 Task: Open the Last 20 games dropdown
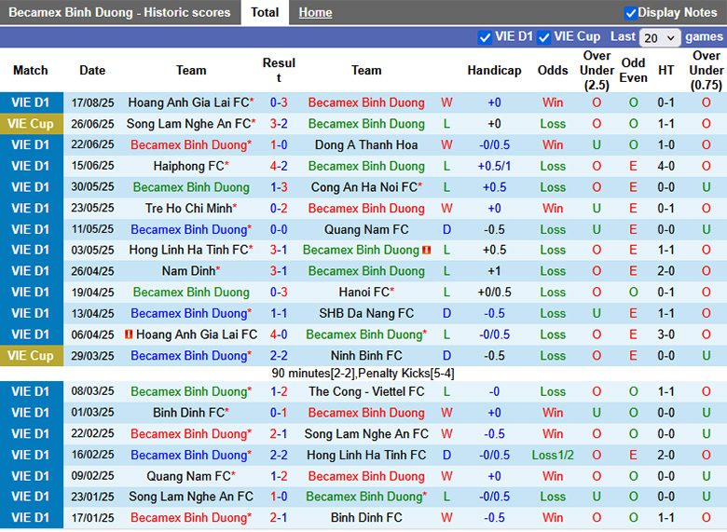click(x=660, y=37)
